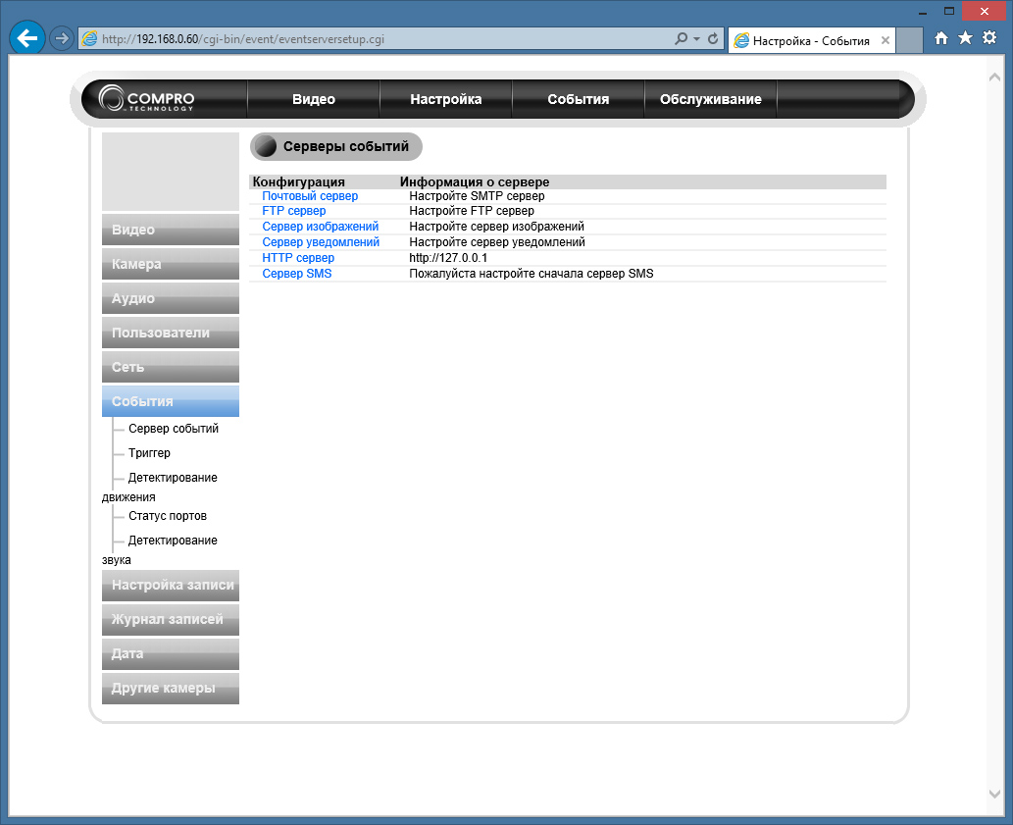Screen dimensions: 1013x825
Task: Select the Настройка - События browser tab
Action: click(811, 40)
